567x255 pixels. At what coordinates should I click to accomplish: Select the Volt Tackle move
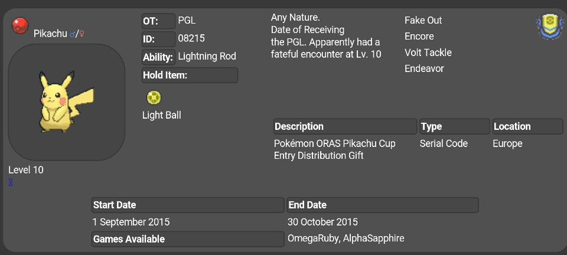point(428,53)
